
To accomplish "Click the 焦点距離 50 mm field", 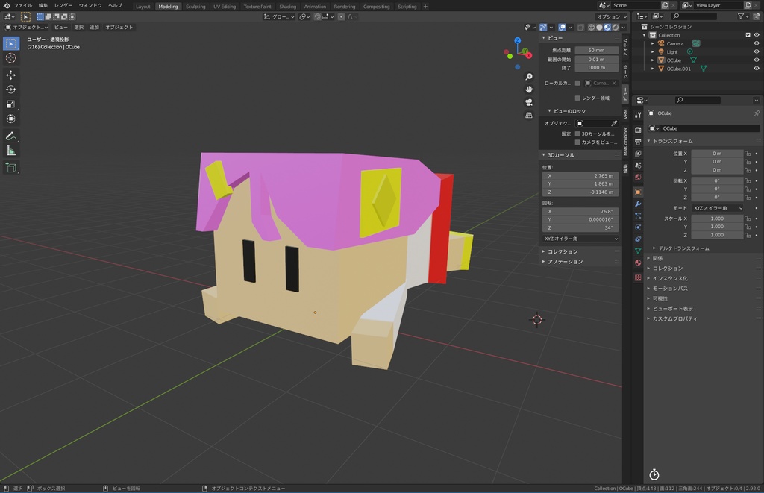I will point(596,50).
